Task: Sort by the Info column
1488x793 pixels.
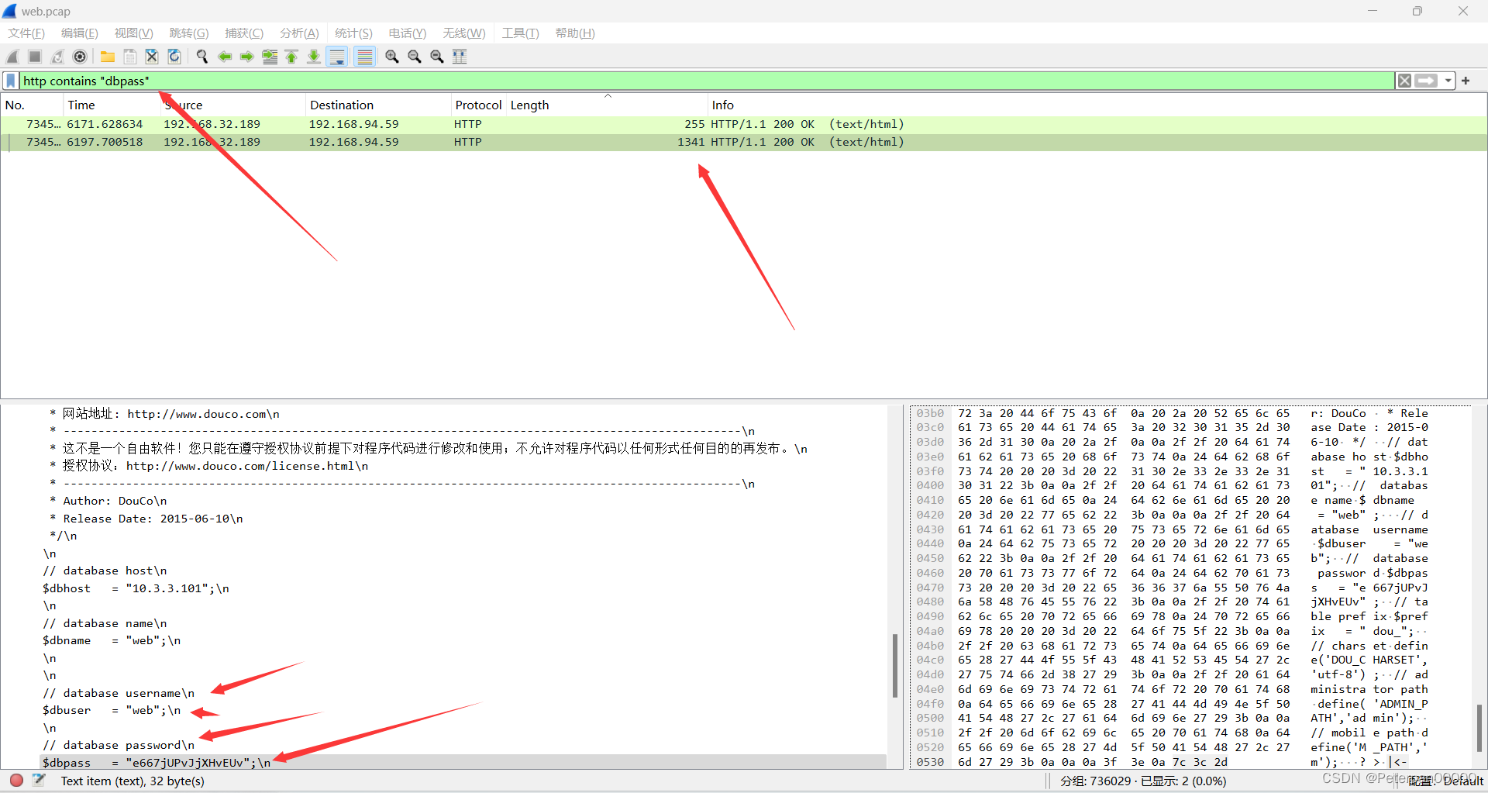Action: pyautogui.click(x=1097, y=105)
